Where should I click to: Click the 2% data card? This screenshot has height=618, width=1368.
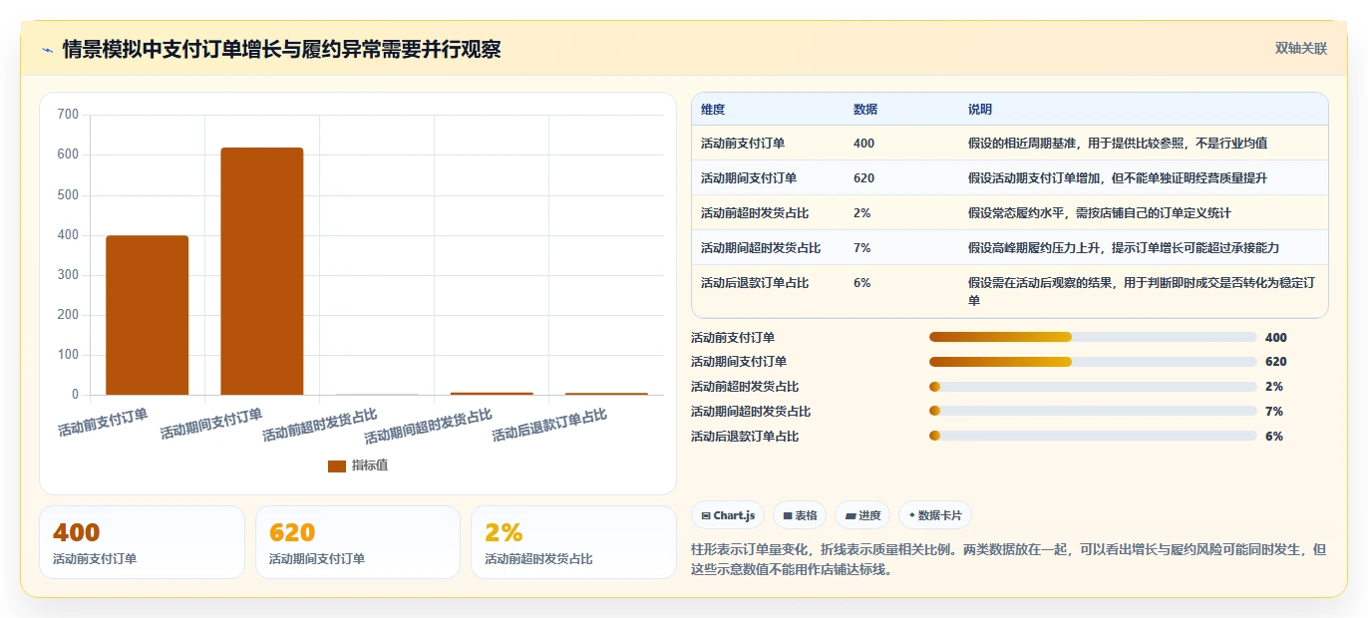tap(573, 542)
